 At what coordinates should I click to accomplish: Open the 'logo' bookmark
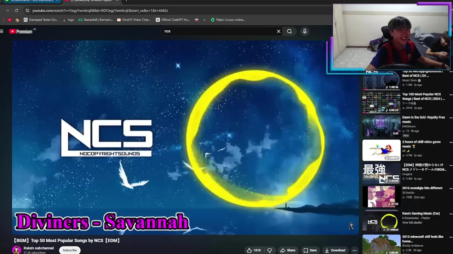click(x=68, y=20)
